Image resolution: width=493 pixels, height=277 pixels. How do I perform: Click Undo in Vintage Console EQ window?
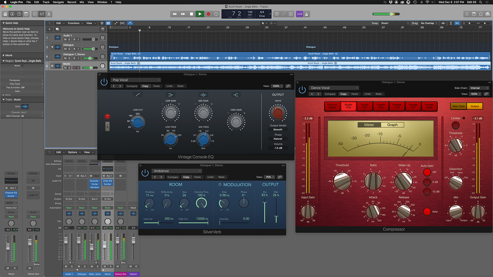169,86
